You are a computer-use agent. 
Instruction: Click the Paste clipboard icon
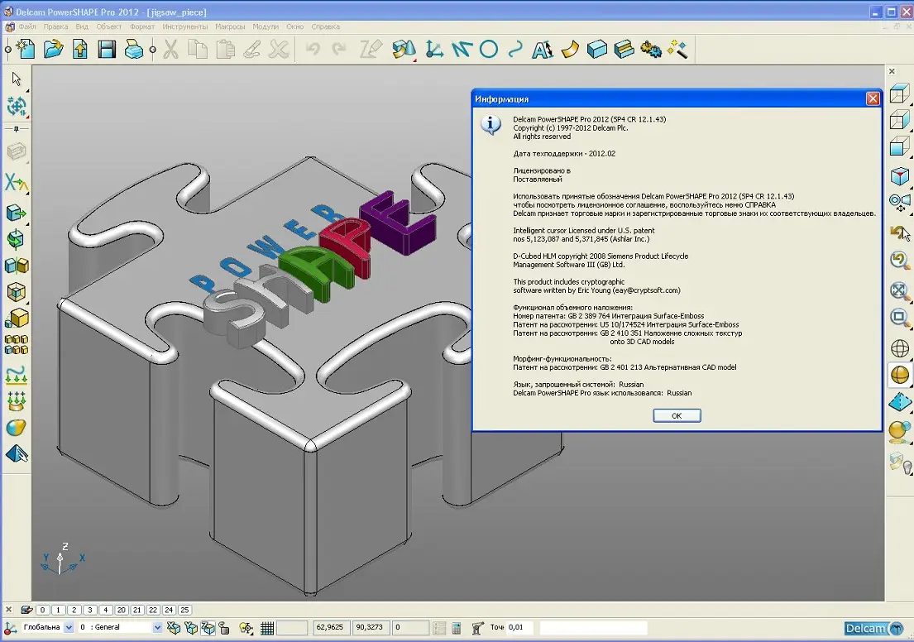click(x=225, y=49)
